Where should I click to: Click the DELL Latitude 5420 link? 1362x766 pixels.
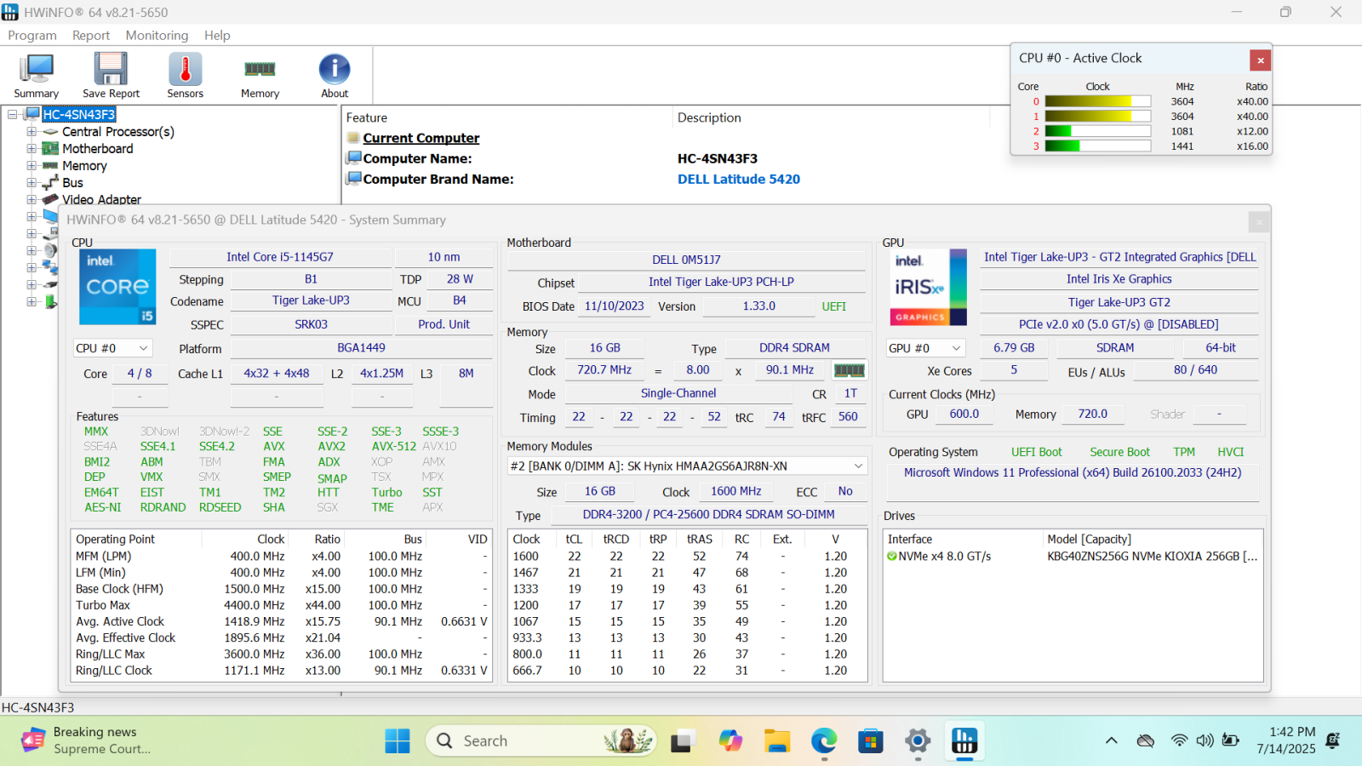click(x=738, y=180)
